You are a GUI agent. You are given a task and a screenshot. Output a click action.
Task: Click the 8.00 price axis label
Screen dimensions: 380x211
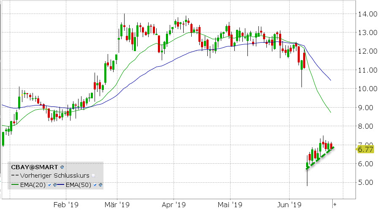pyautogui.click(x=366, y=126)
